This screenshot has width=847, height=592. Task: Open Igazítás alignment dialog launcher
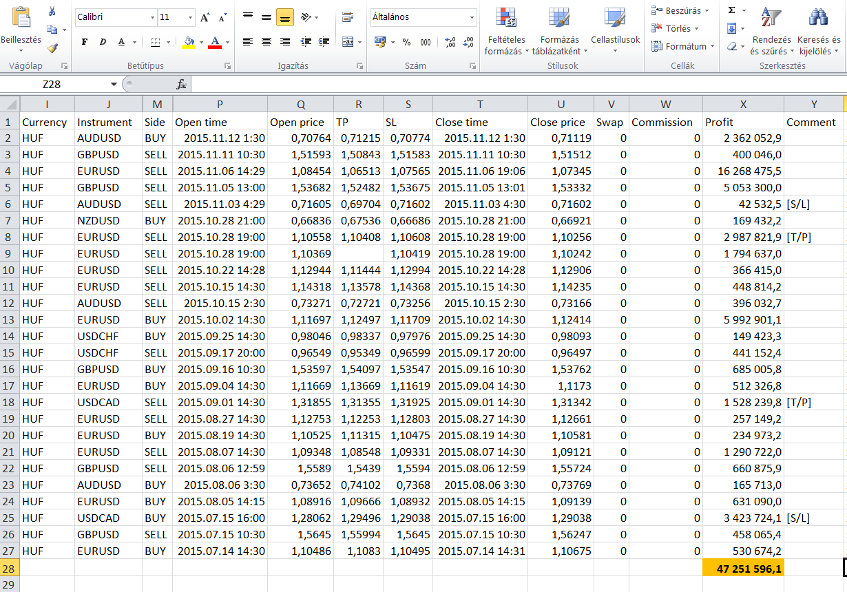[359, 66]
